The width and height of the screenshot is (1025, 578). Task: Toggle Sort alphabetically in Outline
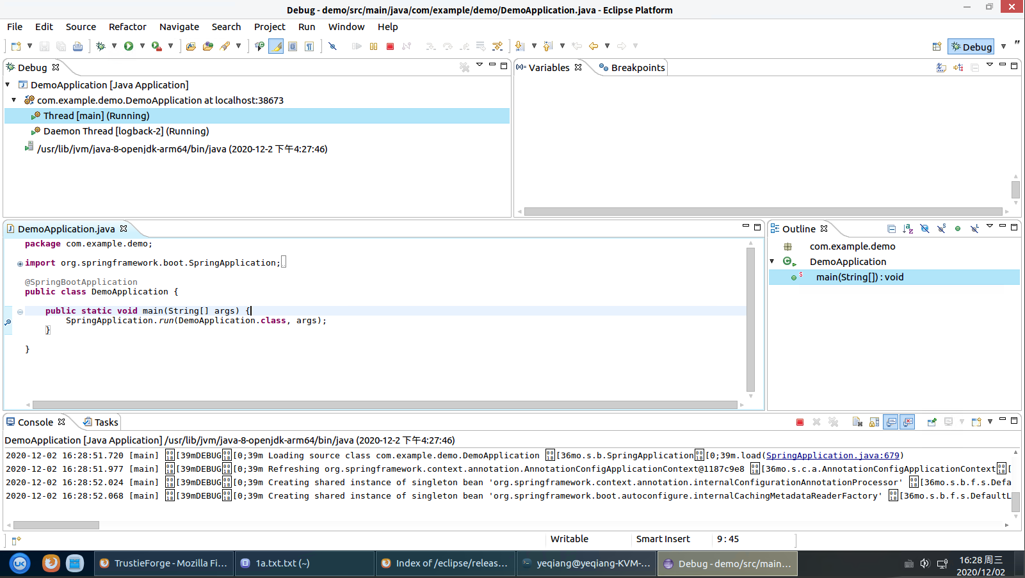(908, 229)
